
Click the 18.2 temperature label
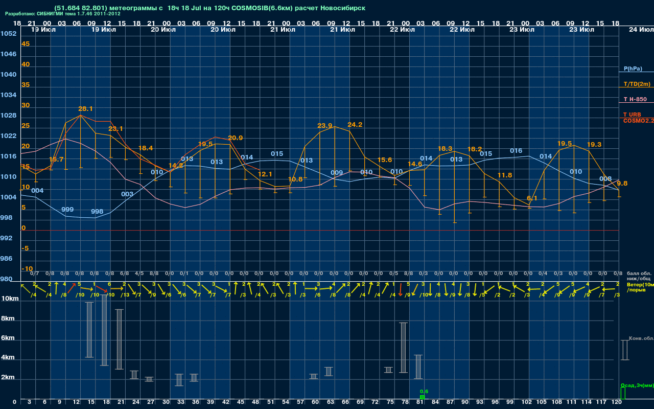[x=475, y=149]
